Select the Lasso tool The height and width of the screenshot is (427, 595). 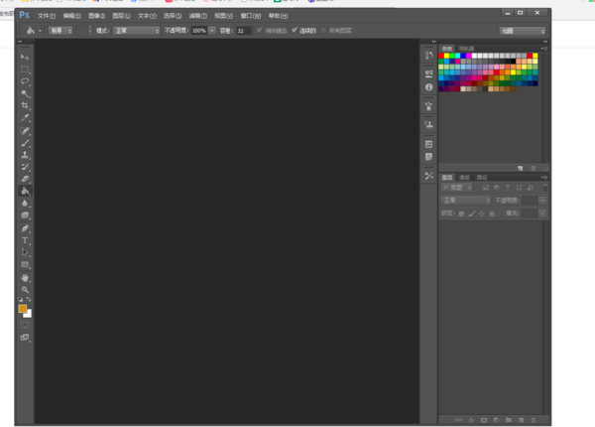coord(25,81)
